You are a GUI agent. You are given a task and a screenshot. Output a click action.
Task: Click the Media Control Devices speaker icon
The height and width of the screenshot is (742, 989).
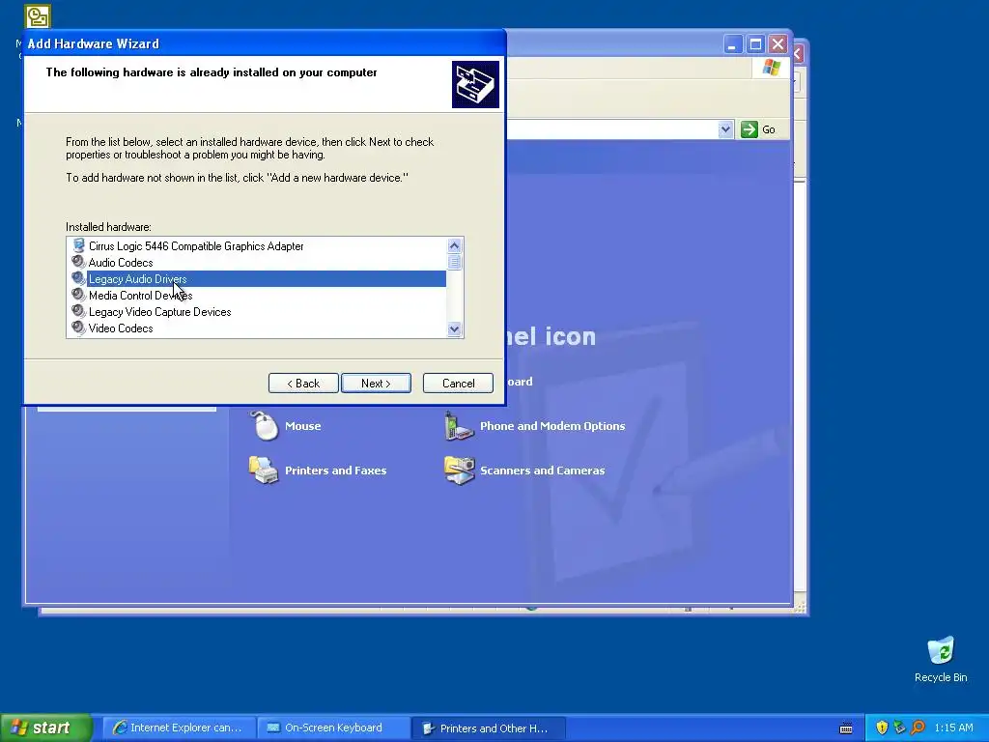click(78, 295)
